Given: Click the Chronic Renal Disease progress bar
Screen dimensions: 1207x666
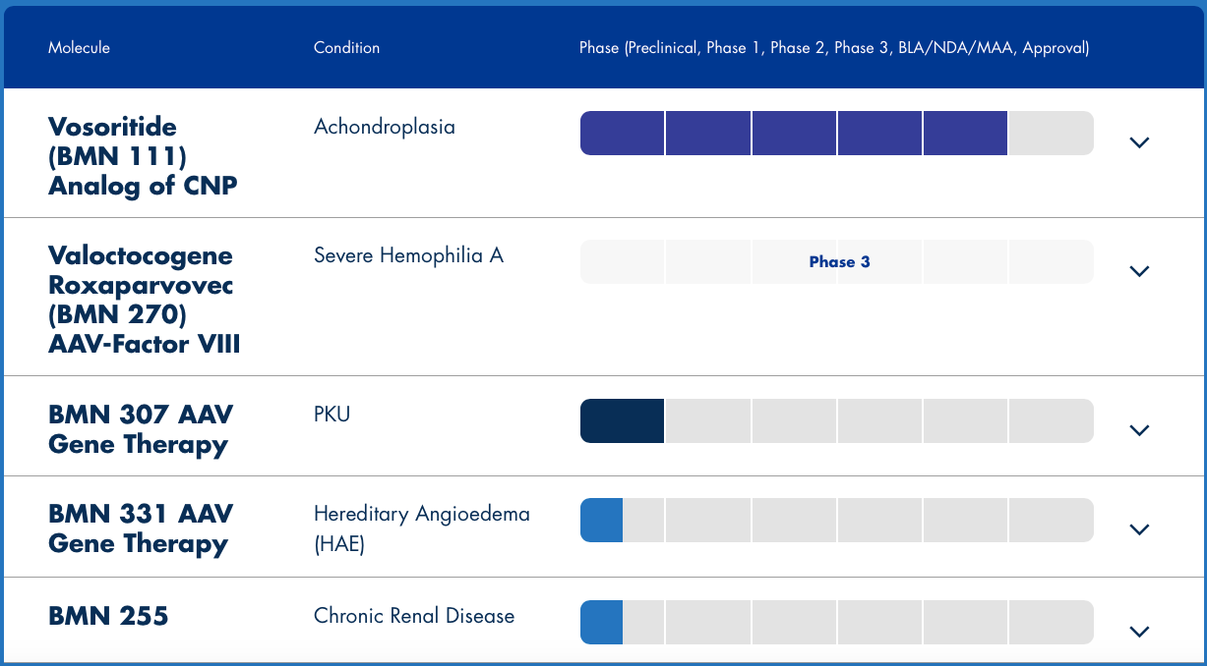Looking at the screenshot, I should click(x=836, y=623).
